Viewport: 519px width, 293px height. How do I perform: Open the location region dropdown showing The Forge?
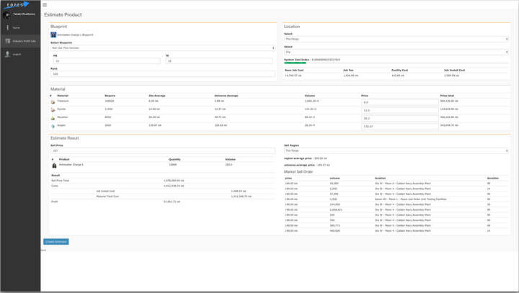[x=397, y=40]
